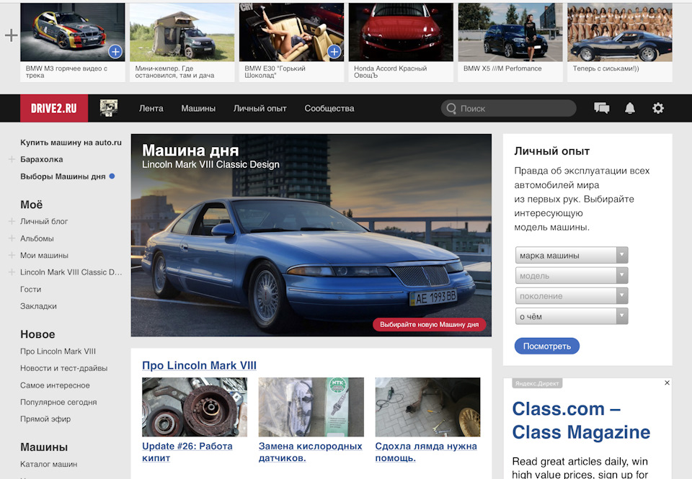The image size is (692, 479).
Task: Open the BMW M3 track video thumbnail
Action: click(72, 32)
